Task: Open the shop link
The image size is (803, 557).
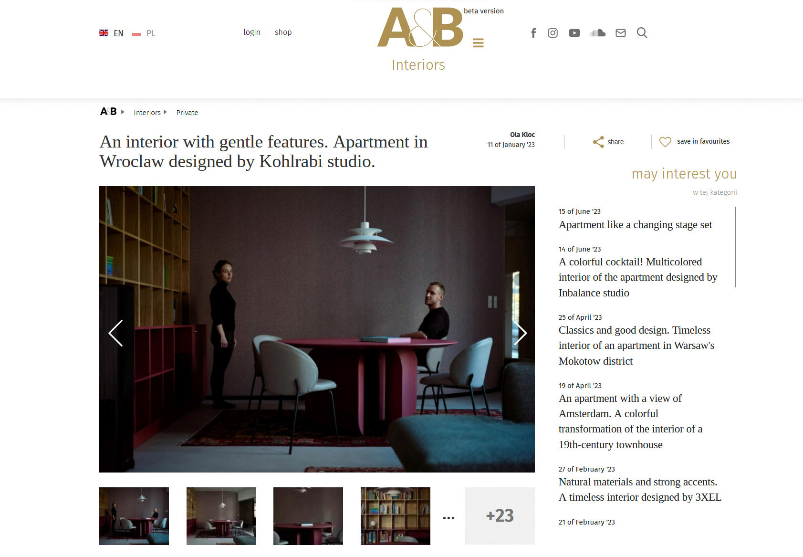Action: click(x=283, y=32)
